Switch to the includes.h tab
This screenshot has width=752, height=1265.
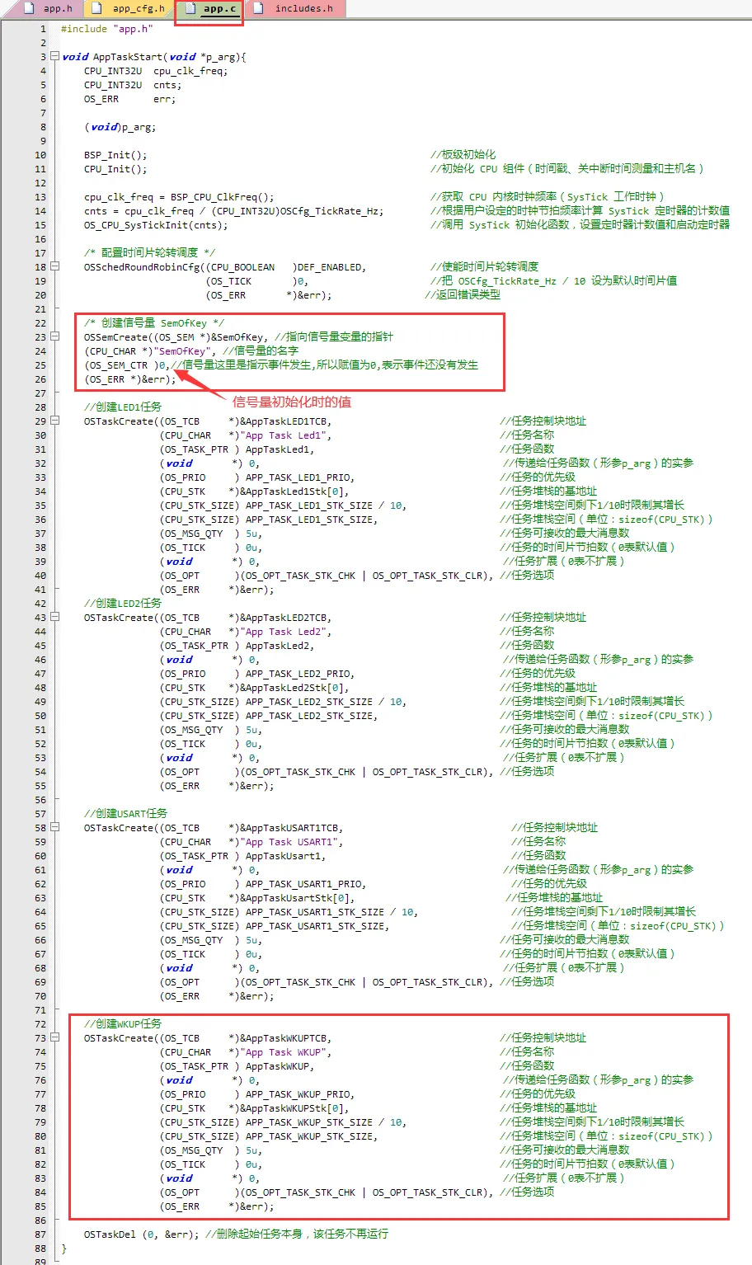point(303,8)
